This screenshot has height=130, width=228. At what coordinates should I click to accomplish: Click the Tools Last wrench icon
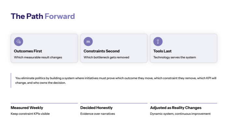(x=158, y=41)
